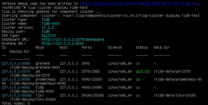
Task: Click the cluster version v7.1.2
Action: (x=47, y=27)
